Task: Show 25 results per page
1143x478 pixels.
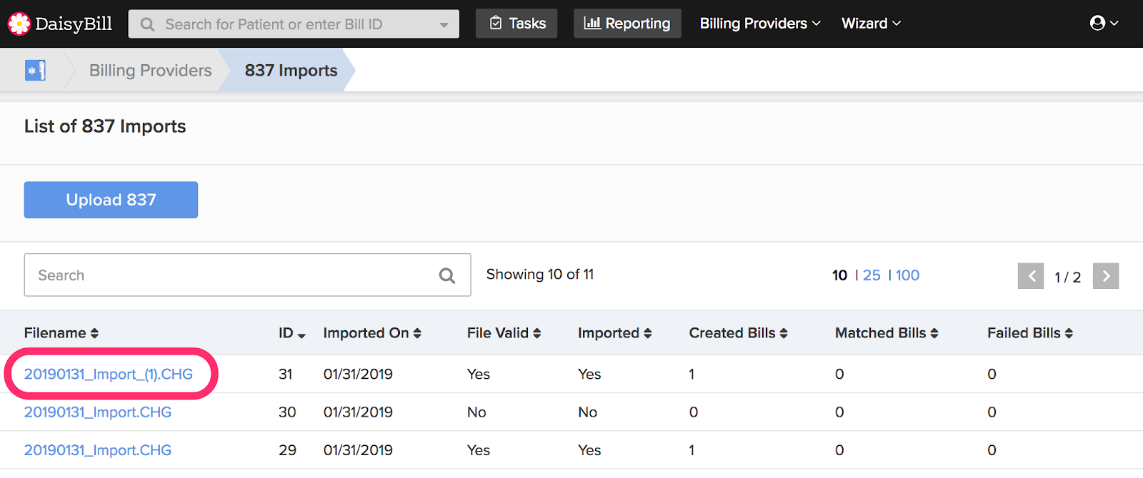Action: (872, 275)
